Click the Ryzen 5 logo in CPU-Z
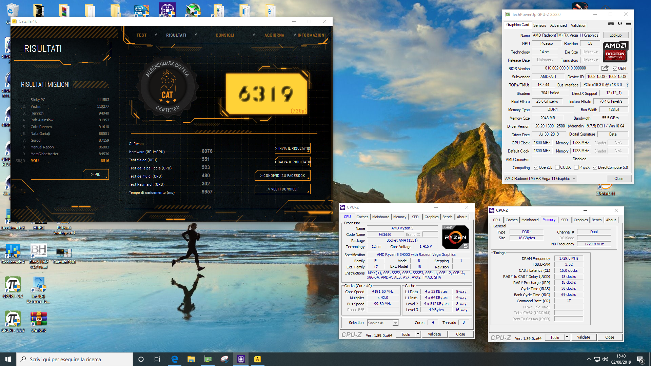This screenshot has width=651, height=366. coord(455,237)
